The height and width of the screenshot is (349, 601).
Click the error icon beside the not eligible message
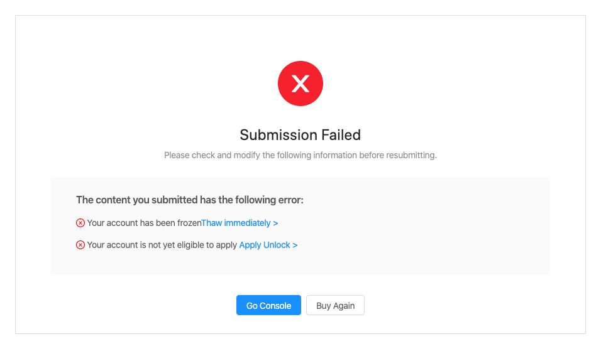(80, 245)
